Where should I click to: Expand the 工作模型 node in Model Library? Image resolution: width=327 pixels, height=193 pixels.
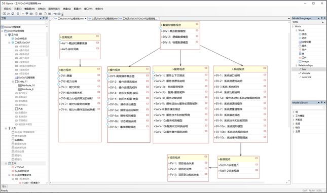[294, 116]
